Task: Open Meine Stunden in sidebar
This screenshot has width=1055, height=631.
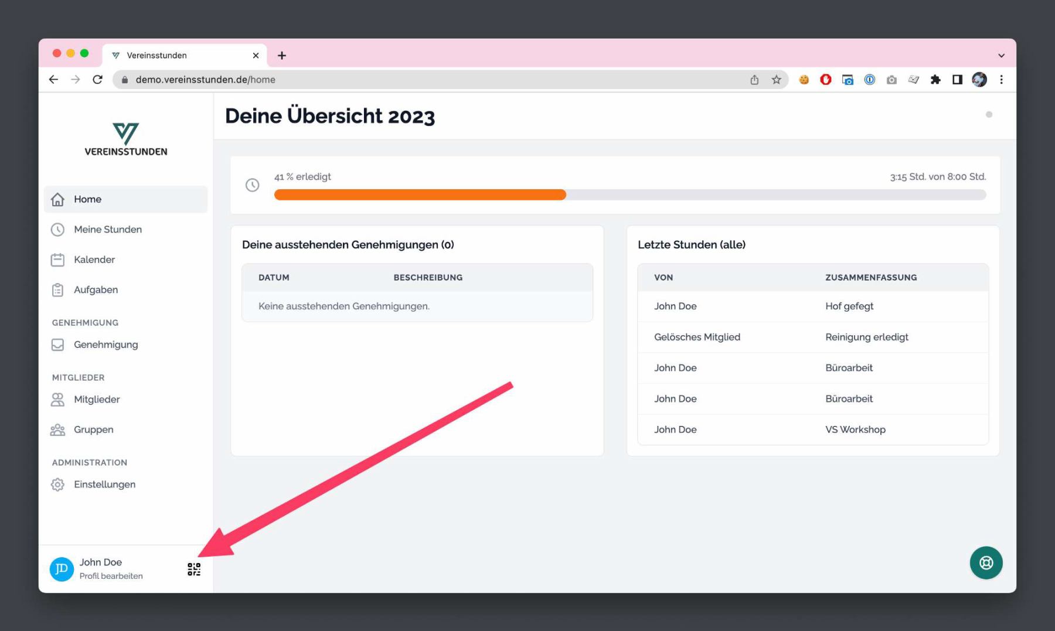Action: [126, 230]
